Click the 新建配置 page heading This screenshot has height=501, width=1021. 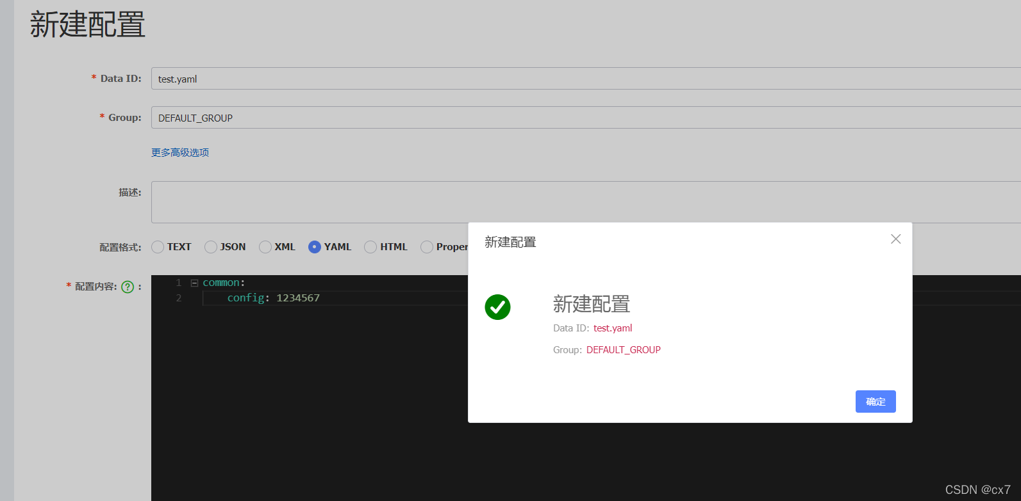point(88,25)
